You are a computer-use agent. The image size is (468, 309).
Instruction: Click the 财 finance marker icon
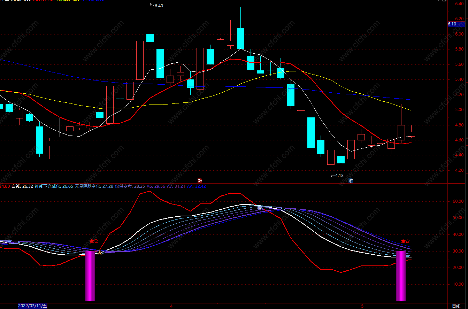[x=351, y=180]
